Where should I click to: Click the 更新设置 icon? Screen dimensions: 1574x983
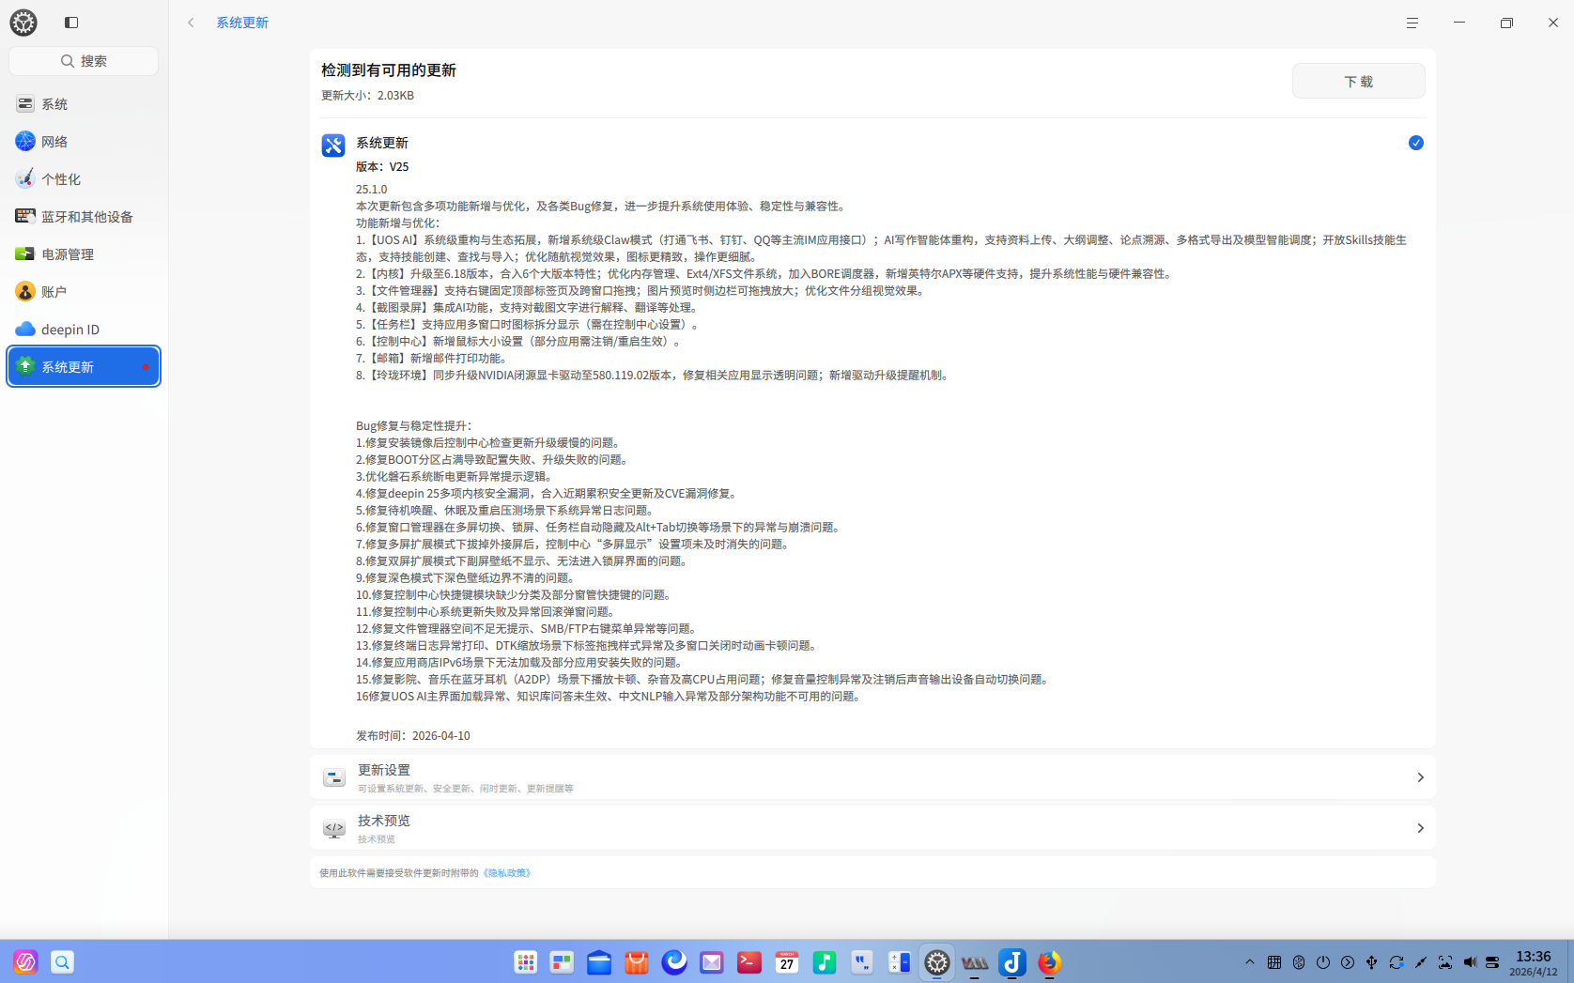pyautogui.click(x=334, y=777)
